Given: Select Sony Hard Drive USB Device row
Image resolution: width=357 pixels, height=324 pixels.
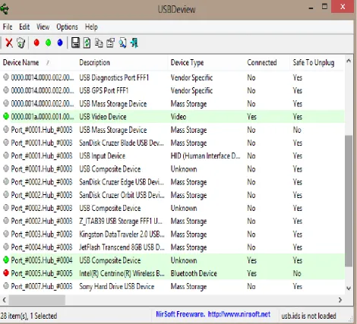Looking at the screenshot, I should click(x=172, y=286).
